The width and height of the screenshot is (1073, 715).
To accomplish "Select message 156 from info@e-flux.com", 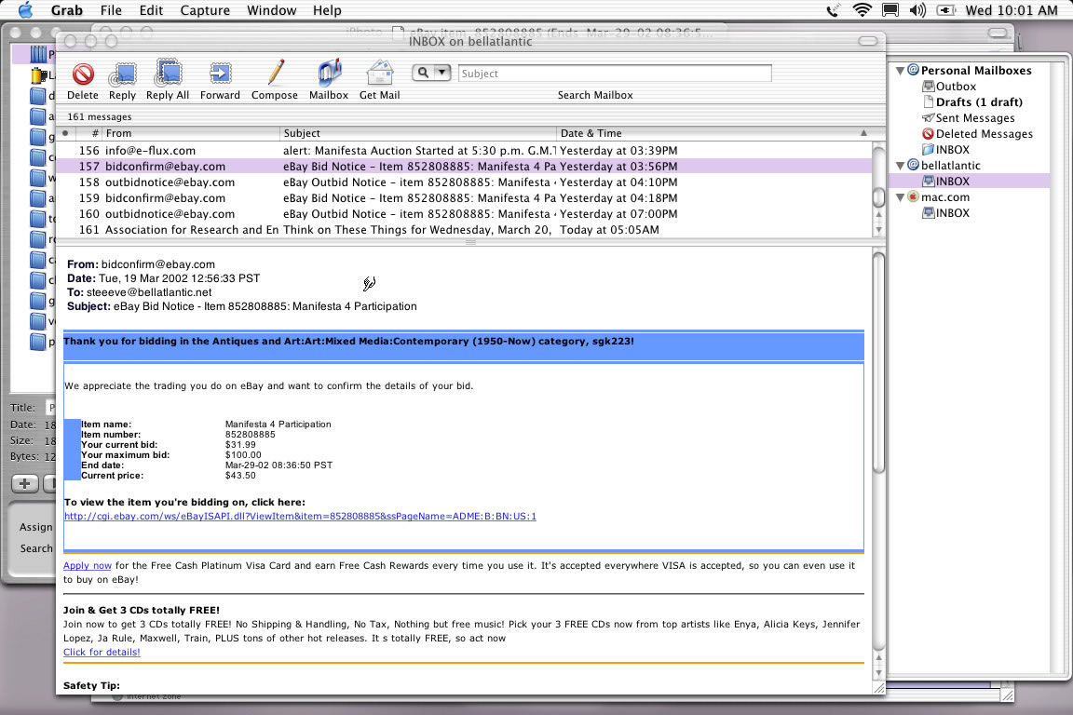I will tap(464, 151).
